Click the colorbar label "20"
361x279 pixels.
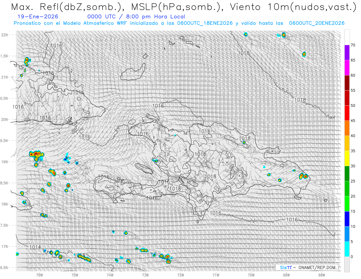point(353,196)
